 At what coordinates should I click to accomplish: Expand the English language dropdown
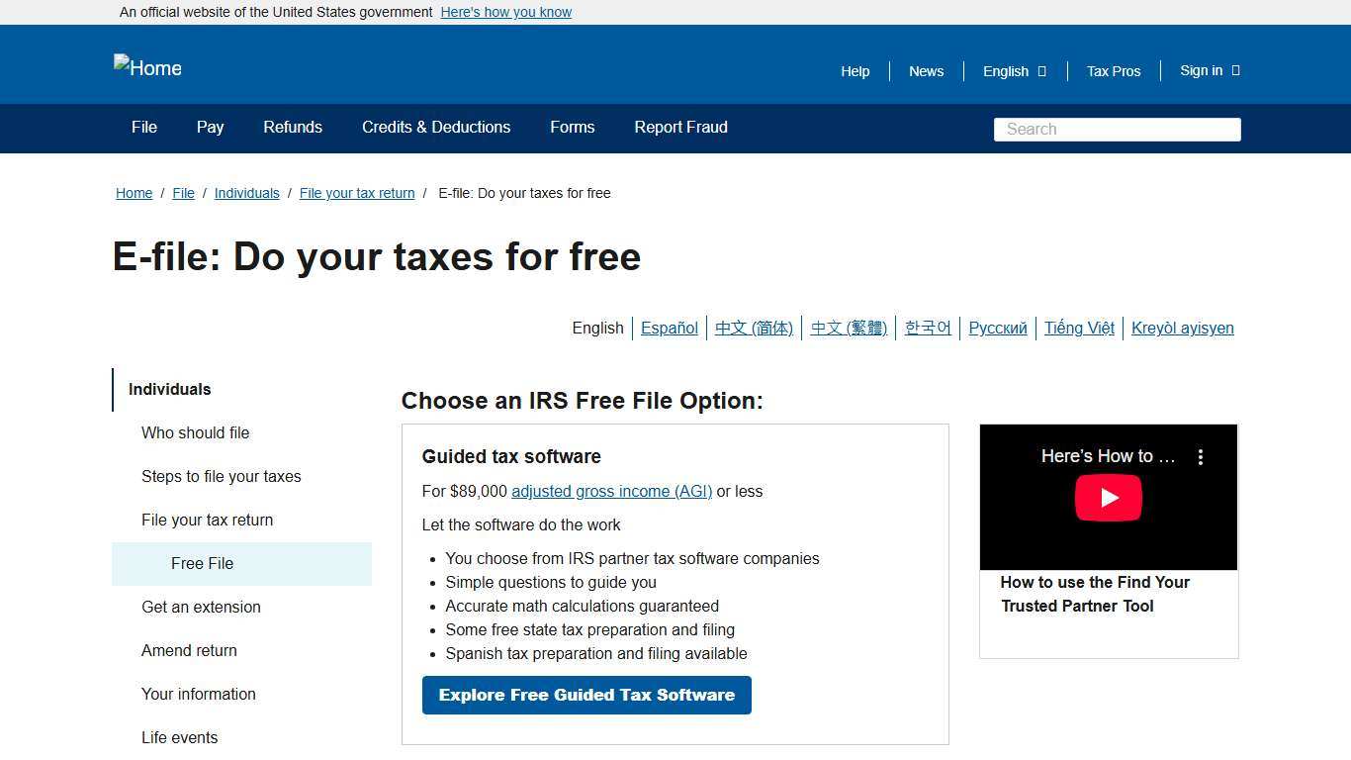point(1013,71)
